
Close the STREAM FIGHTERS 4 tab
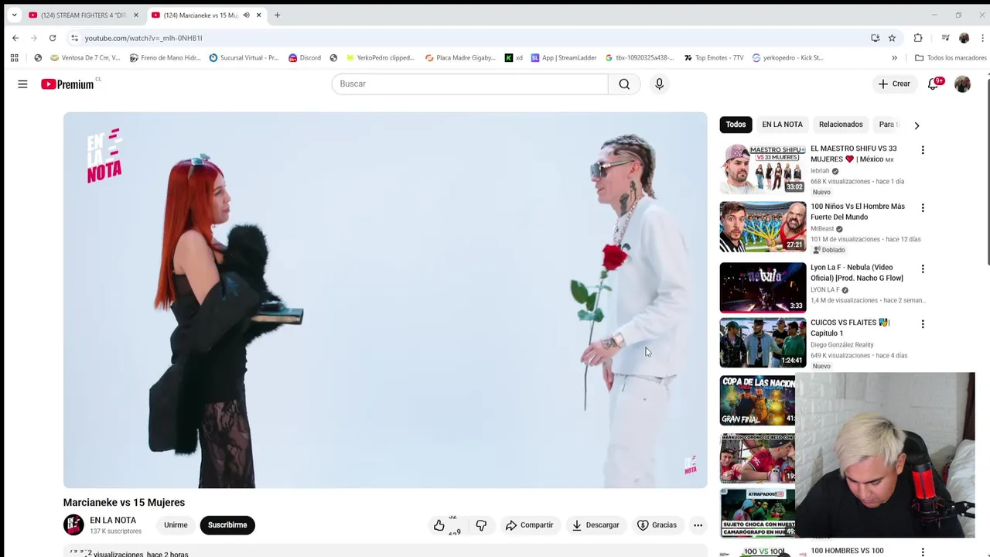(x=135, y=15)
